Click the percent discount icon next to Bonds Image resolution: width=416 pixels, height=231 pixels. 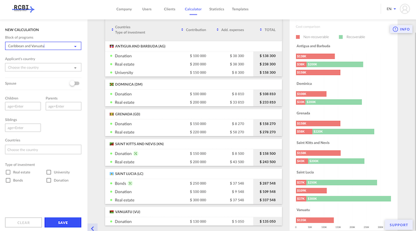click(130, 183)
